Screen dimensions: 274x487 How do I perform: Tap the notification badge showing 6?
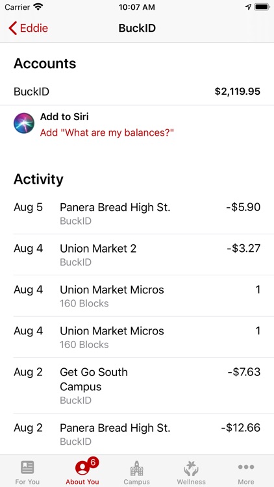[93, 462]
